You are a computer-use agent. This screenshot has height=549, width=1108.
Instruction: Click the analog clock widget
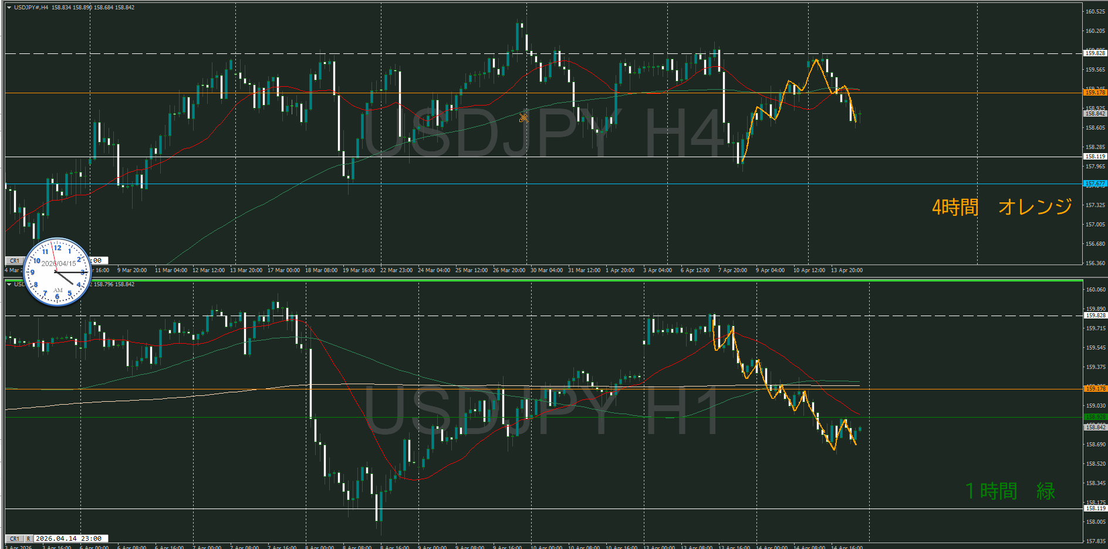[x=57, y=272]
